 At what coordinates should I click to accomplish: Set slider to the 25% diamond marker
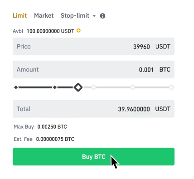tap(55, 87)
